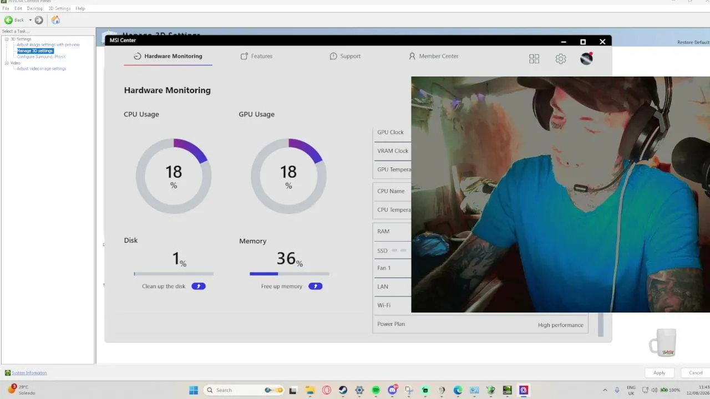This screenshot has width=710, height=399.
Task: Click the Disk usage progress bar
Action: click(x=174, y=274)
